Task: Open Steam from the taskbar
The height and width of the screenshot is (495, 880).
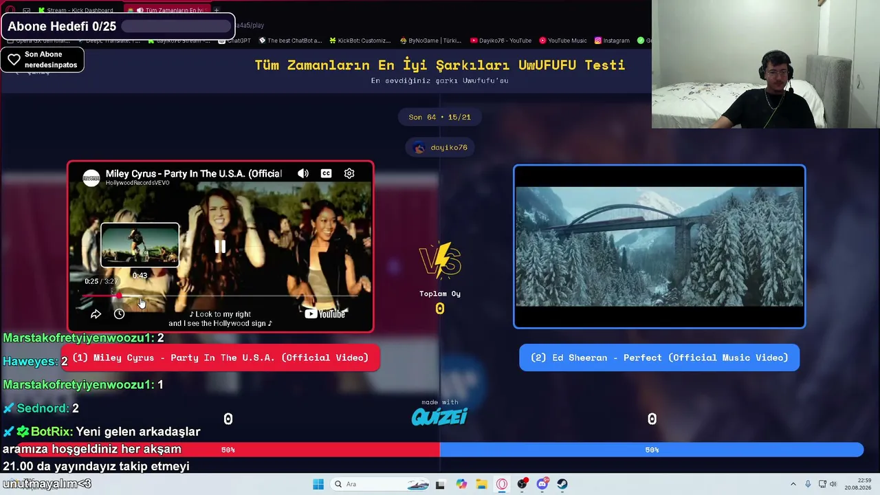Action: tap(562, 484)
